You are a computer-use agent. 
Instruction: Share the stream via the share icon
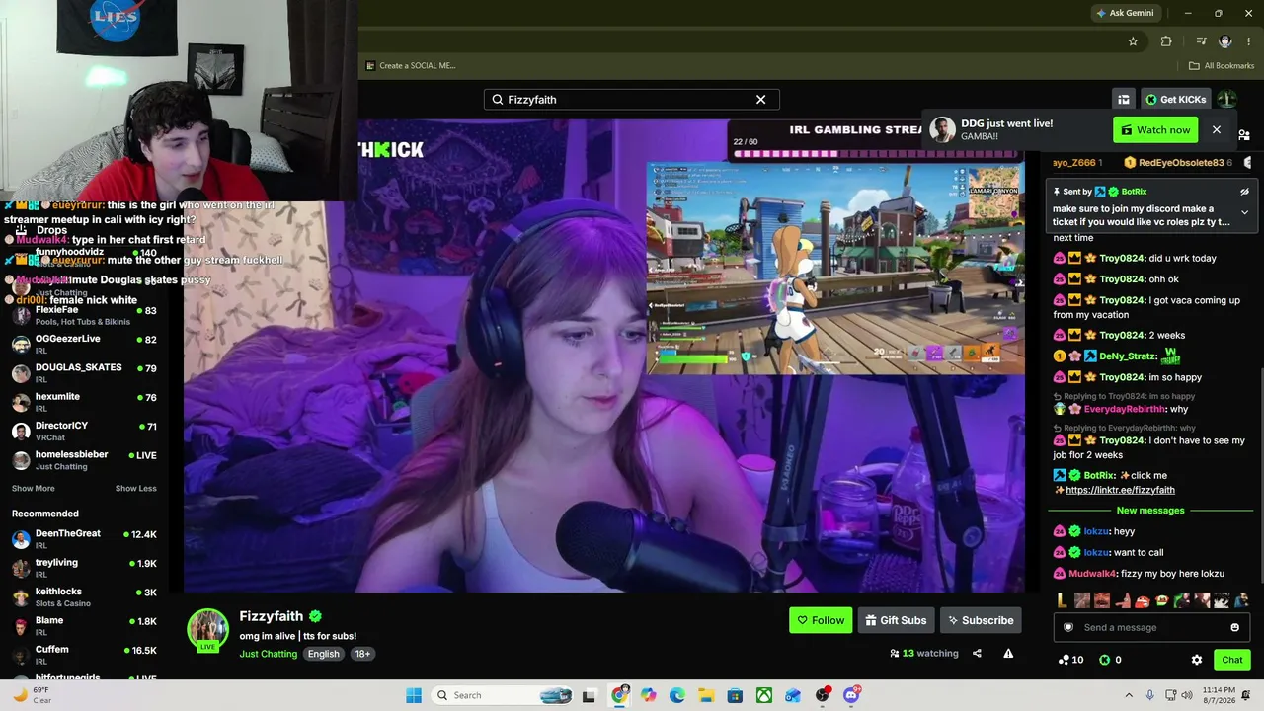[977, 653]
